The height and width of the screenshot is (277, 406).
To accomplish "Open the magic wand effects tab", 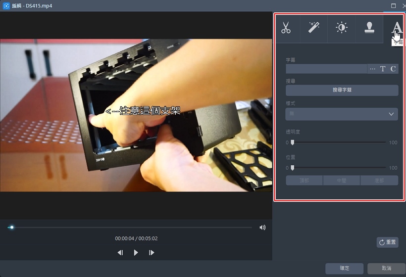I will [x=313, y=28].
